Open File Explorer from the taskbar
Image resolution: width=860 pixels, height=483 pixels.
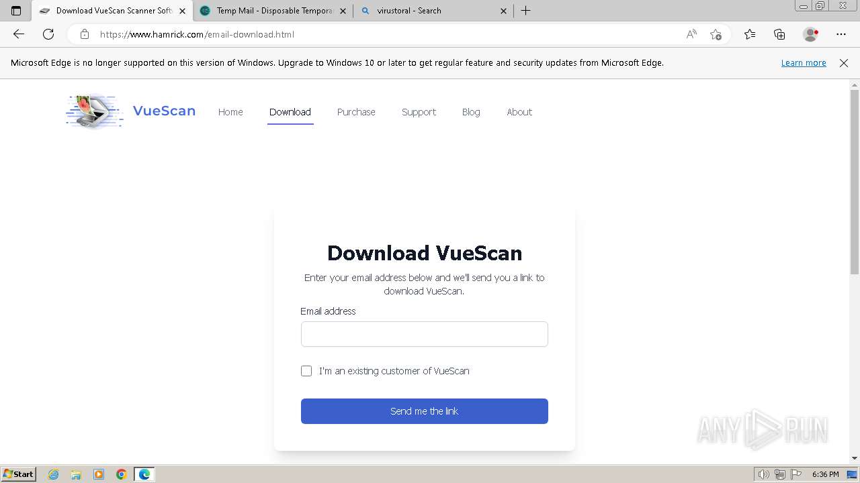click(76, 474)
